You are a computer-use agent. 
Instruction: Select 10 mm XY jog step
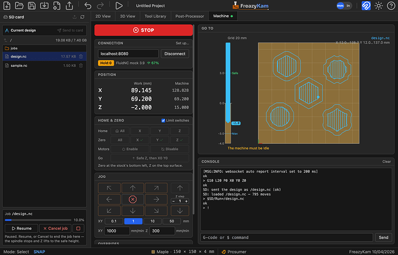[x=152, y=221]
